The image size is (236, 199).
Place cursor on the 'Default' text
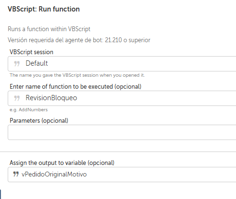pyautogui.click(x=37, y=63)
